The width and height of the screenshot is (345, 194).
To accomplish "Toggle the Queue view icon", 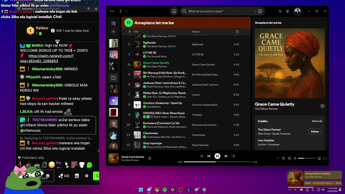I will click(x=284, y=158).
